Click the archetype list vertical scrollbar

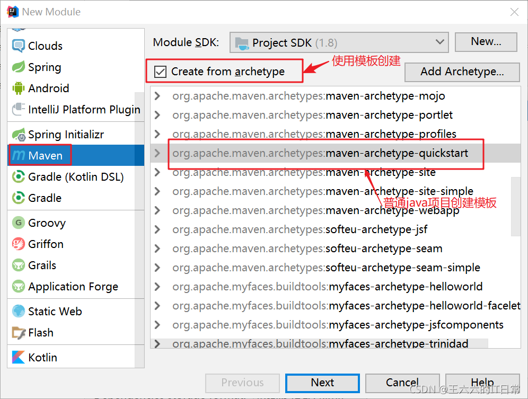[515, 207]
